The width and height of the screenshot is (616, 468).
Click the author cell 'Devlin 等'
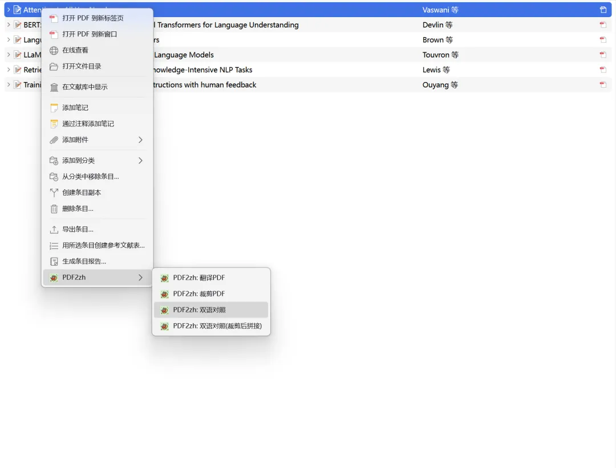437,25
